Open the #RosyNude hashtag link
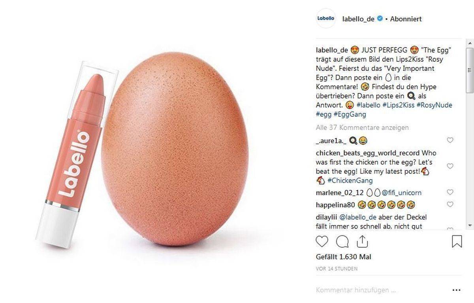The height and width of the screenshot is (303, 474). coord(434,105)
